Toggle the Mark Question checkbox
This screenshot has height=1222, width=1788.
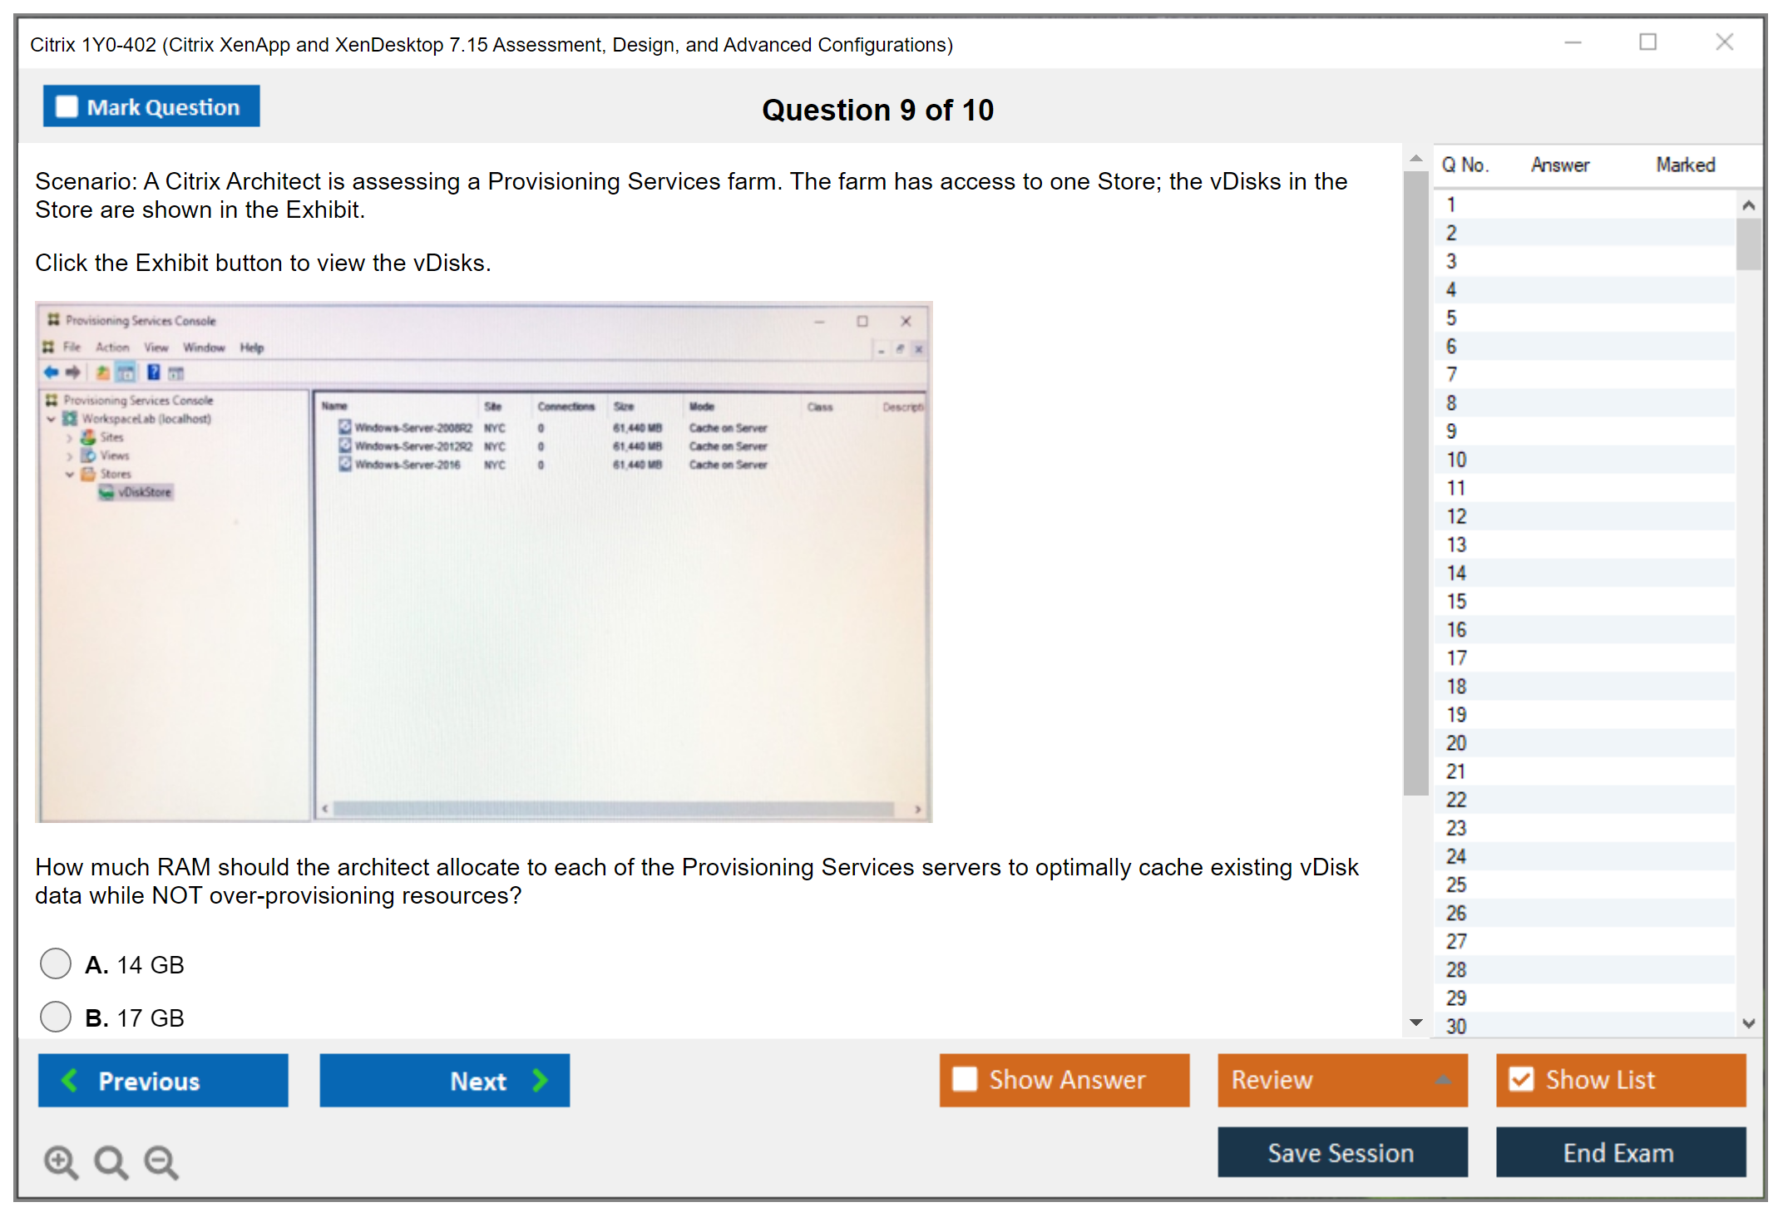coord(67,107)
